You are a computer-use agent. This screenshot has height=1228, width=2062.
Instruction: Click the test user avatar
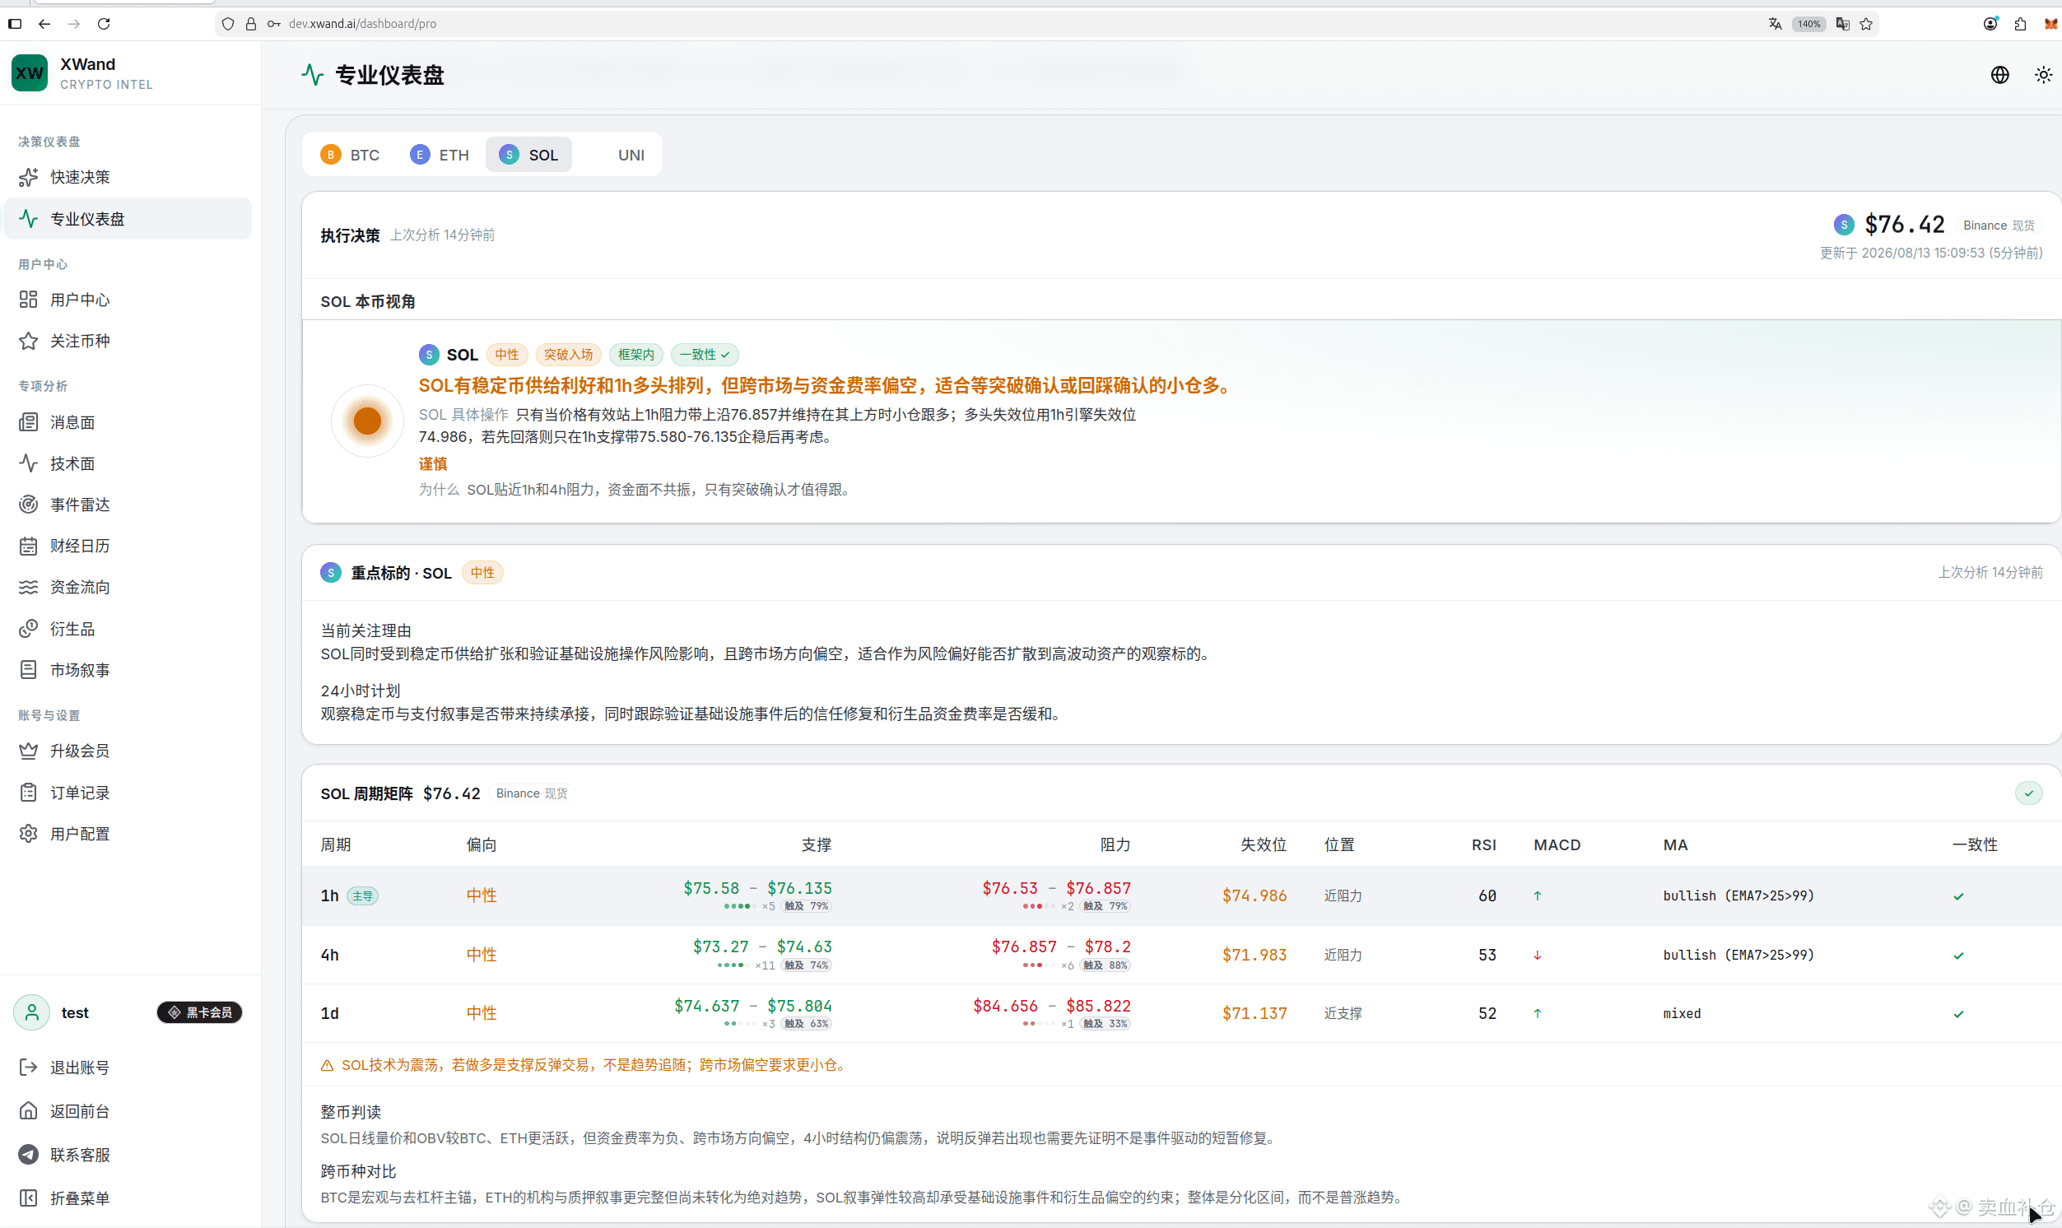click(32, 1012)
